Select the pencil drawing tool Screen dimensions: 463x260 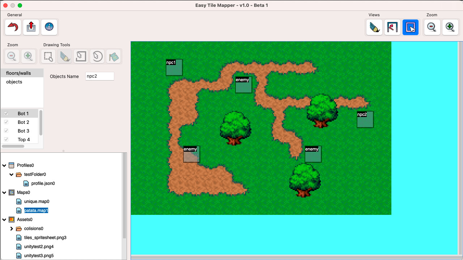[x=64, y=56]
